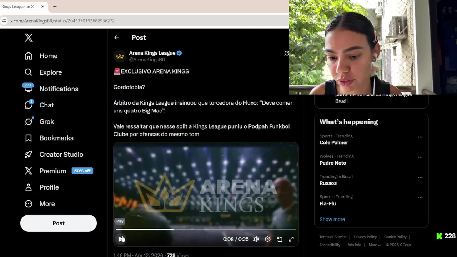Click the More circle icon
Screen dimensions: 457x257
(29, 203)
